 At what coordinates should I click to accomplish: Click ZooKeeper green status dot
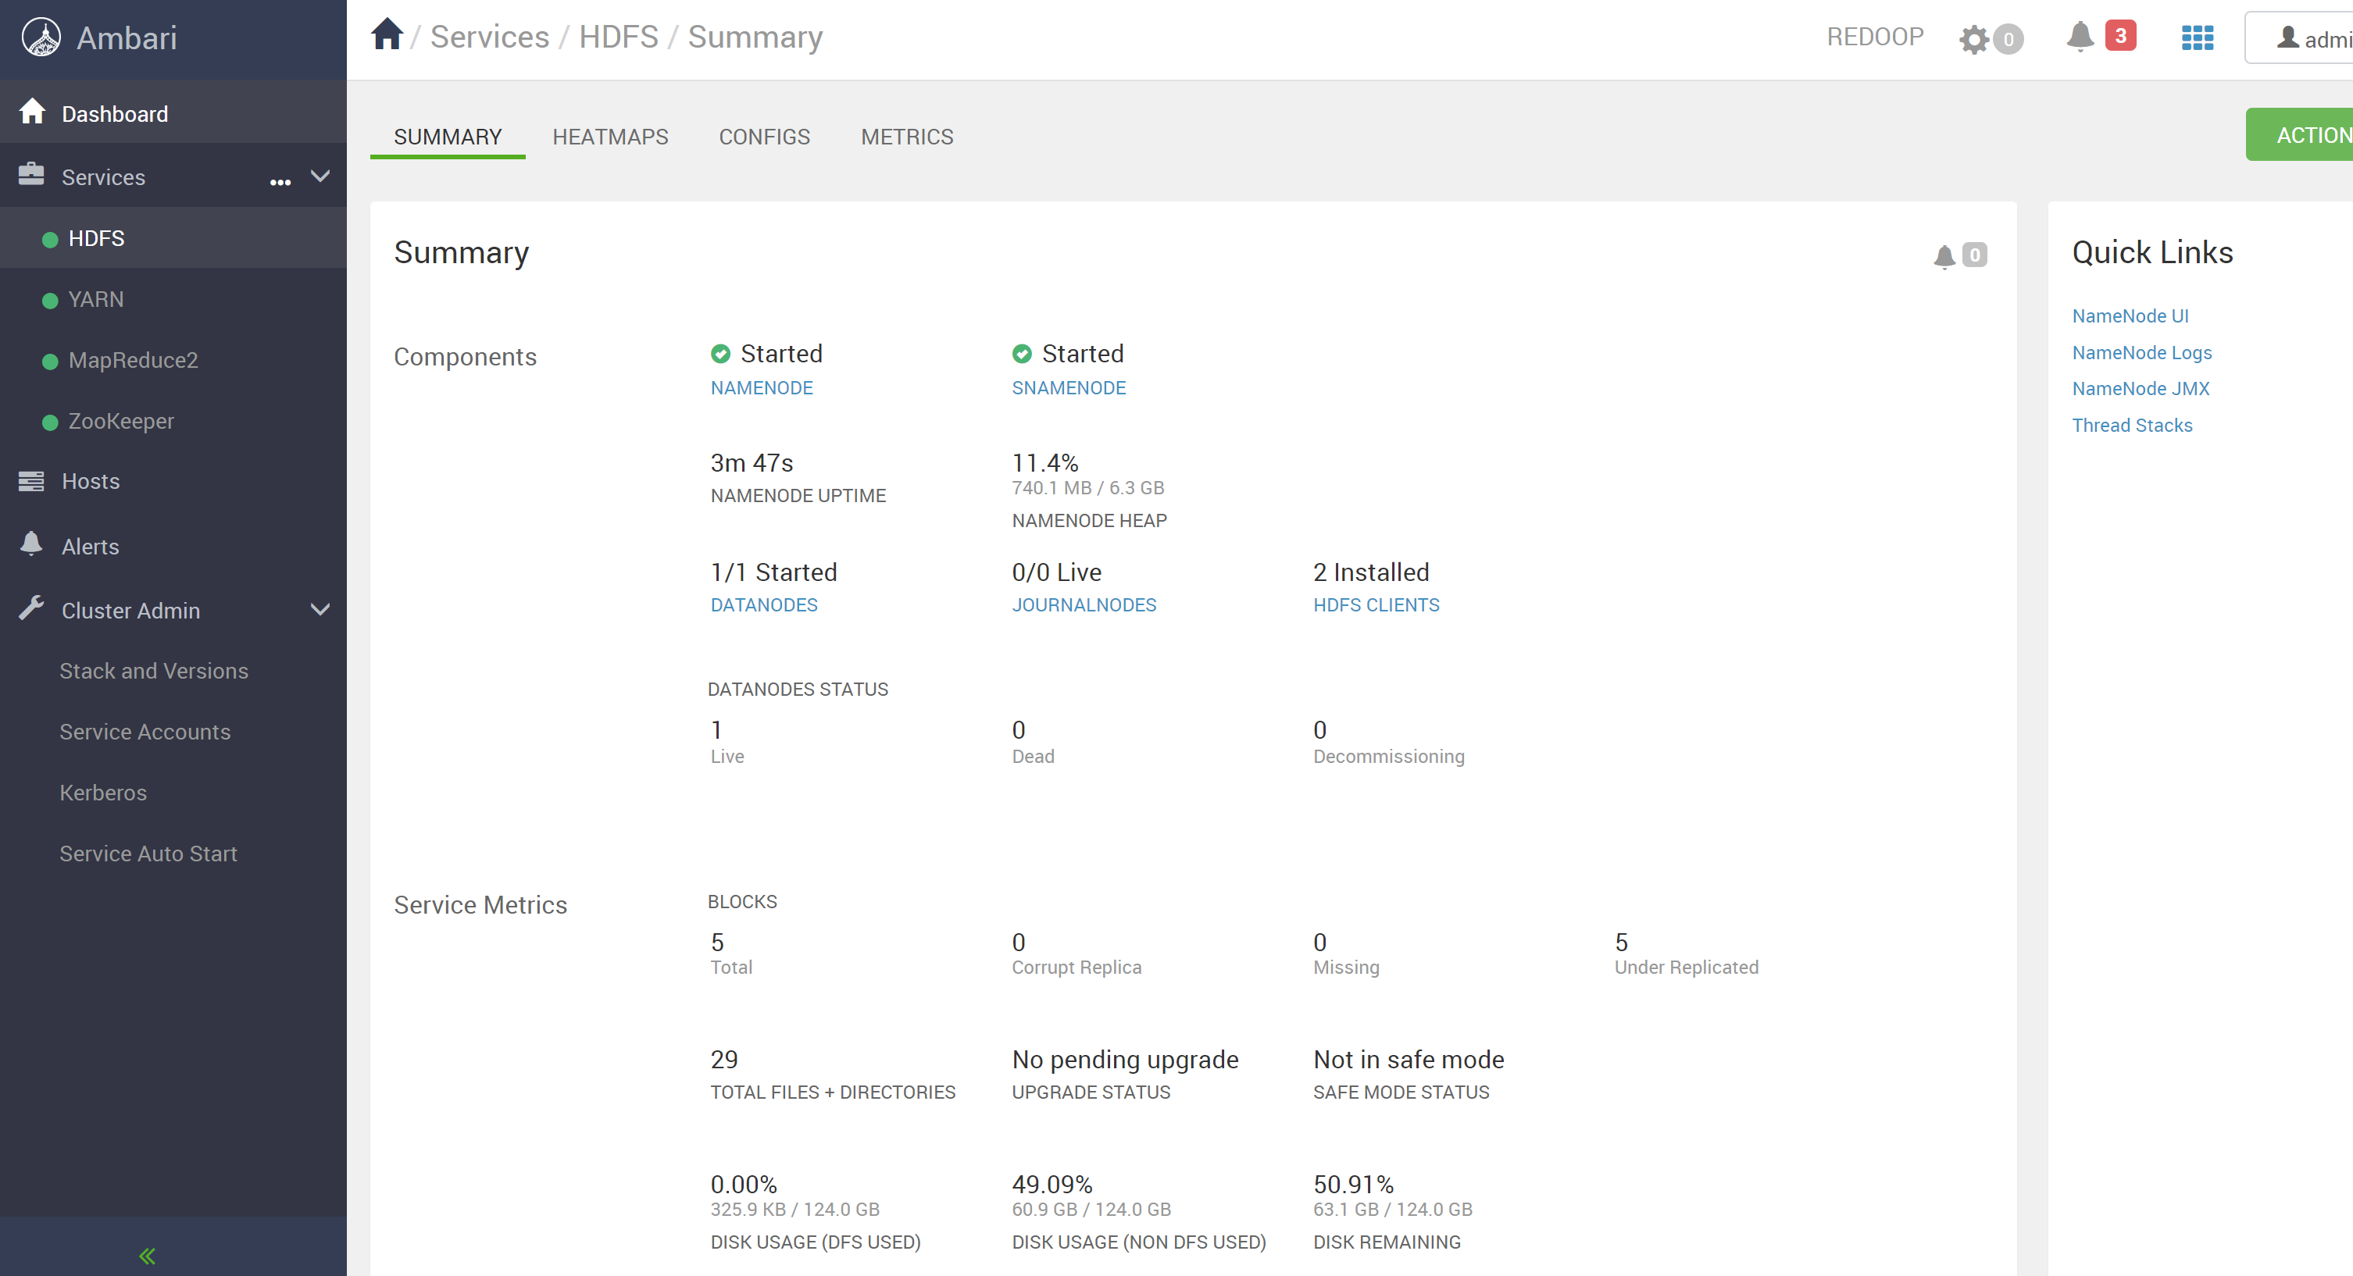[x=50, y=422]
